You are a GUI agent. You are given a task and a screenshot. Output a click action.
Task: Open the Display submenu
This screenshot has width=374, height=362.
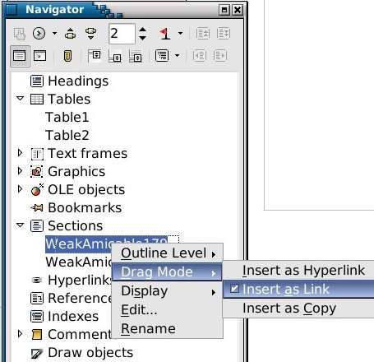[x=168, y=291]
